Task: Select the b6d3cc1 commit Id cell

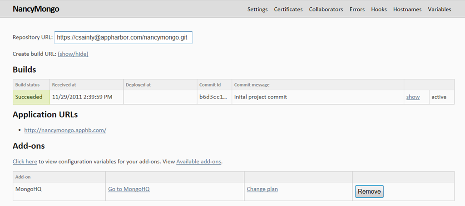Action: (x=214, y=97)
